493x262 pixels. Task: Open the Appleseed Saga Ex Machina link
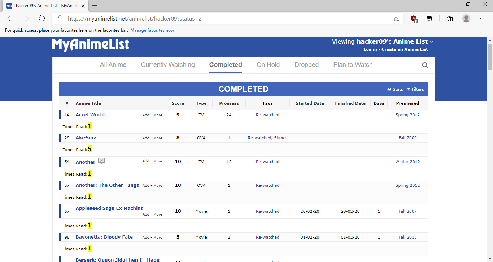pyautogui.click(x=109, y=208)
